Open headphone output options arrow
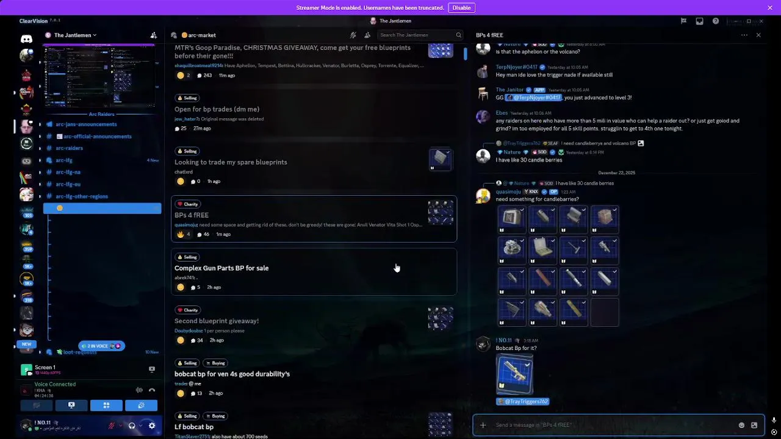 pos(141,426)
